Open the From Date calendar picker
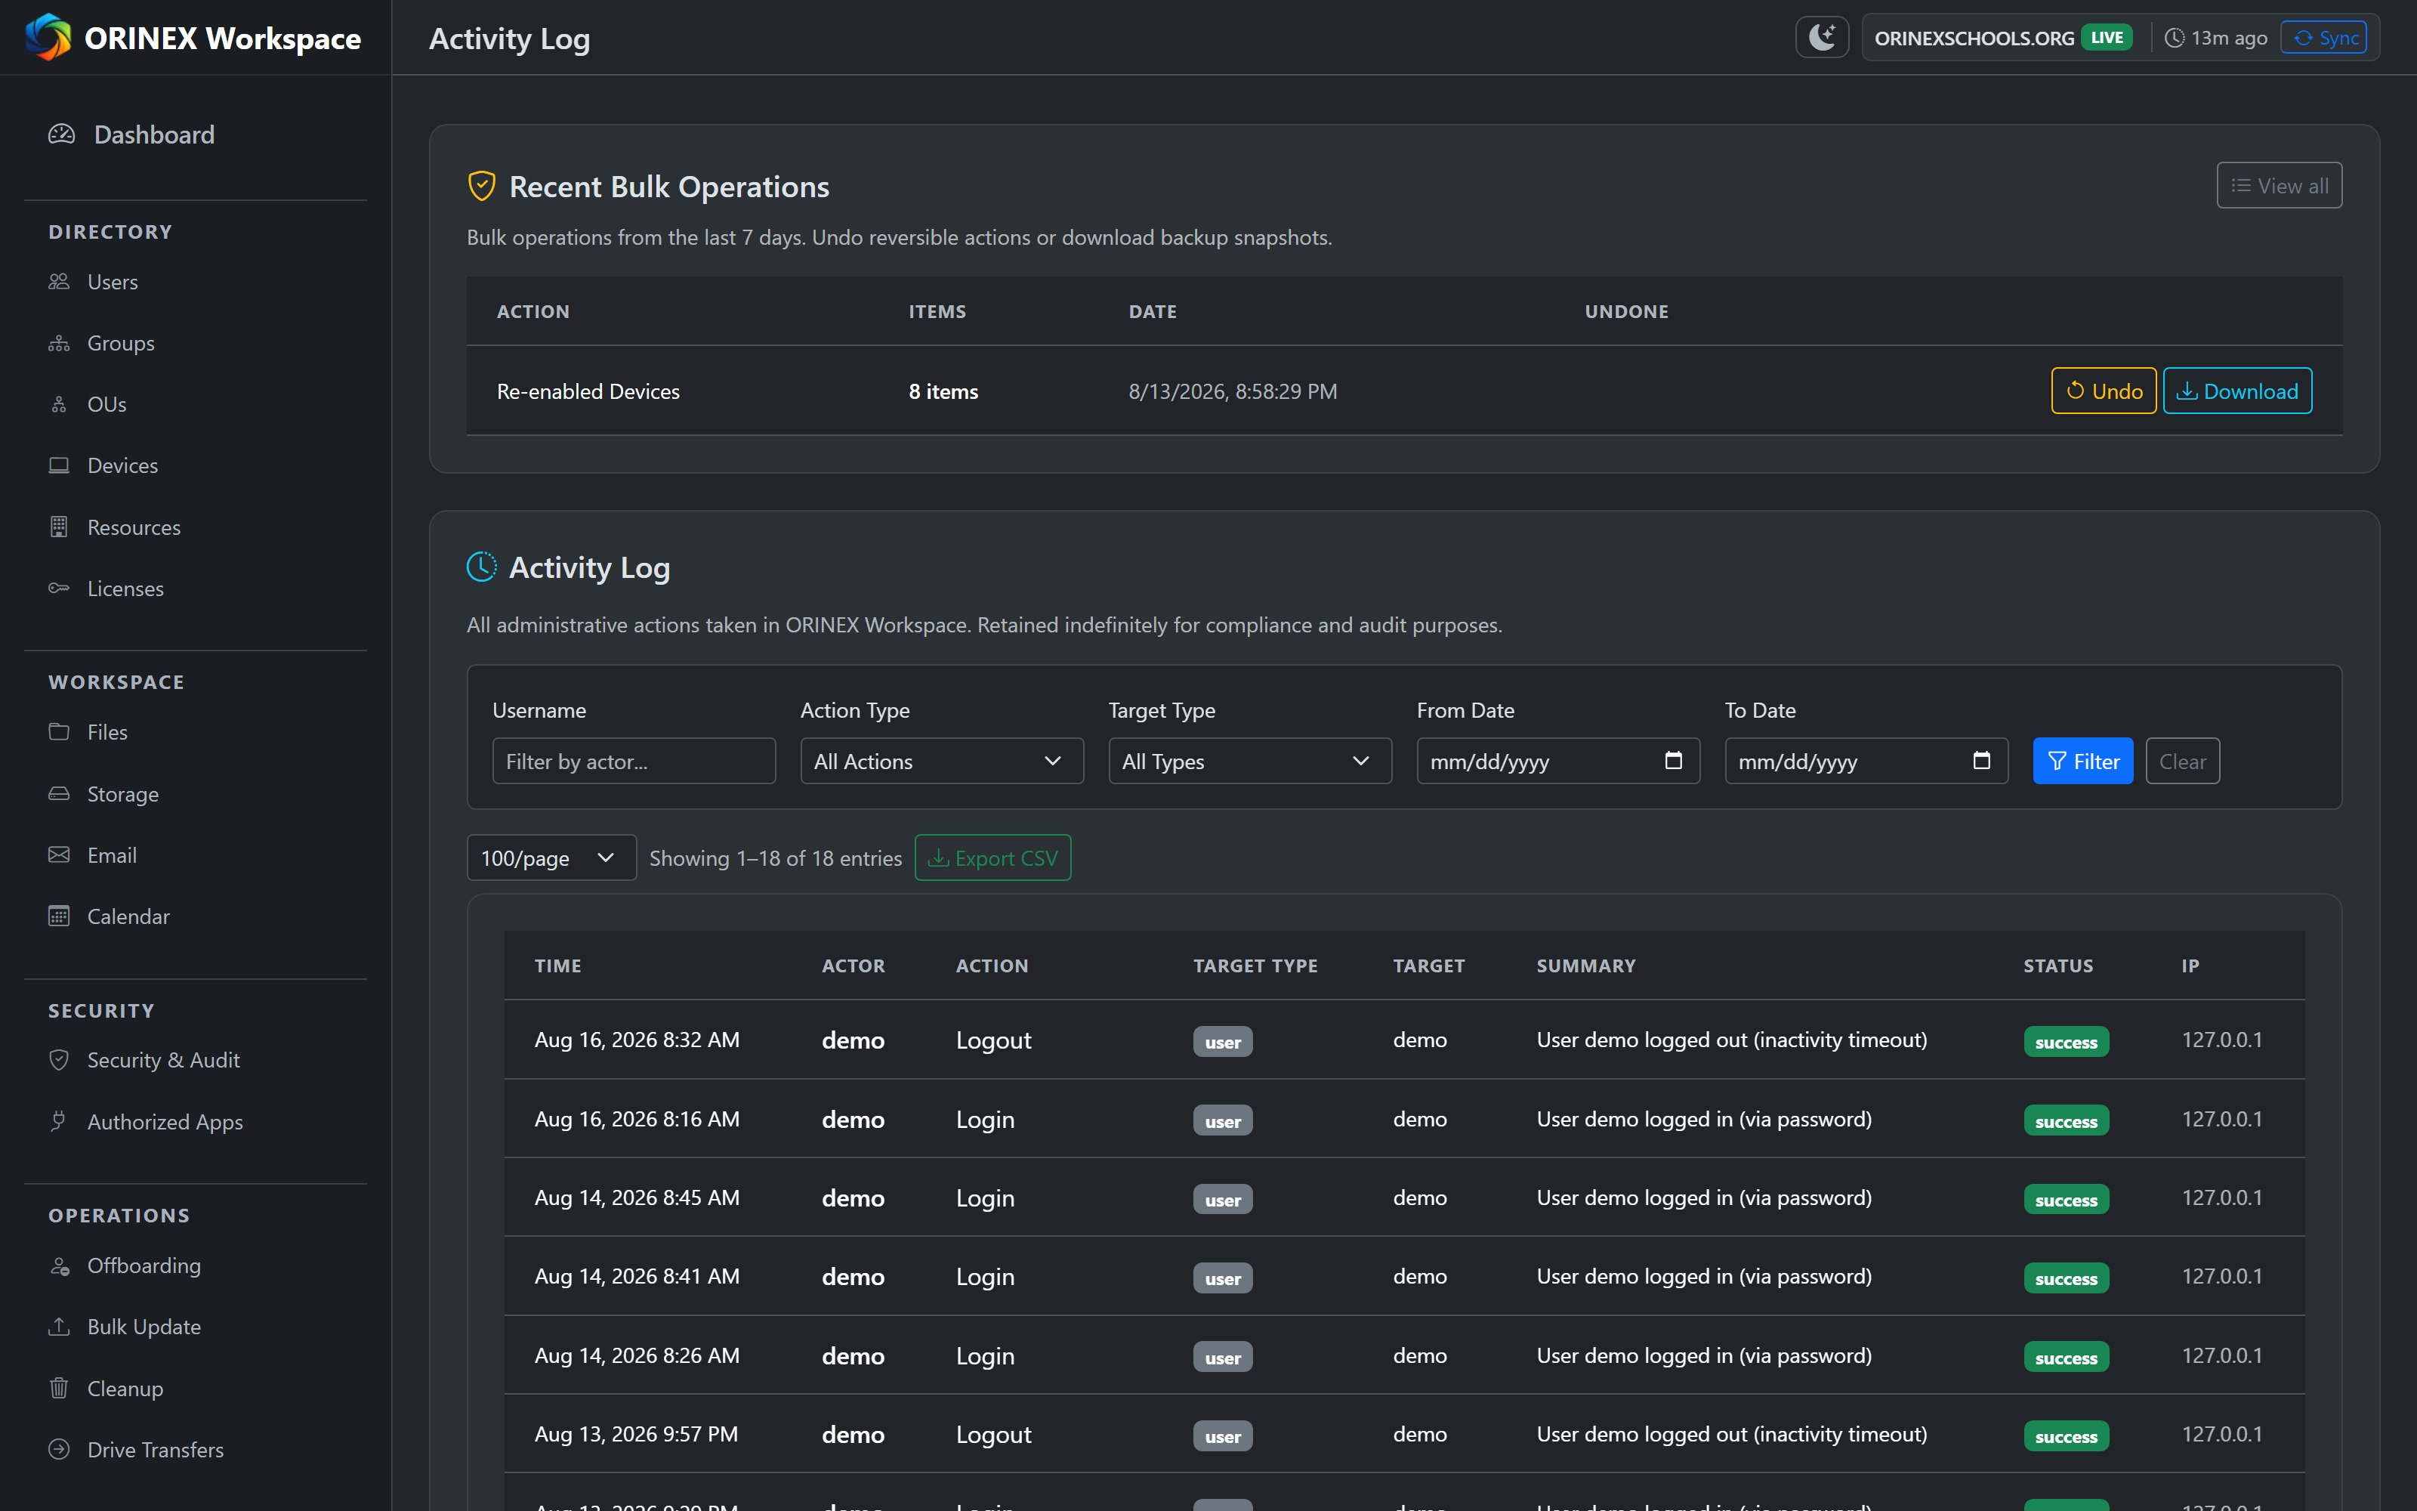 1674,761
